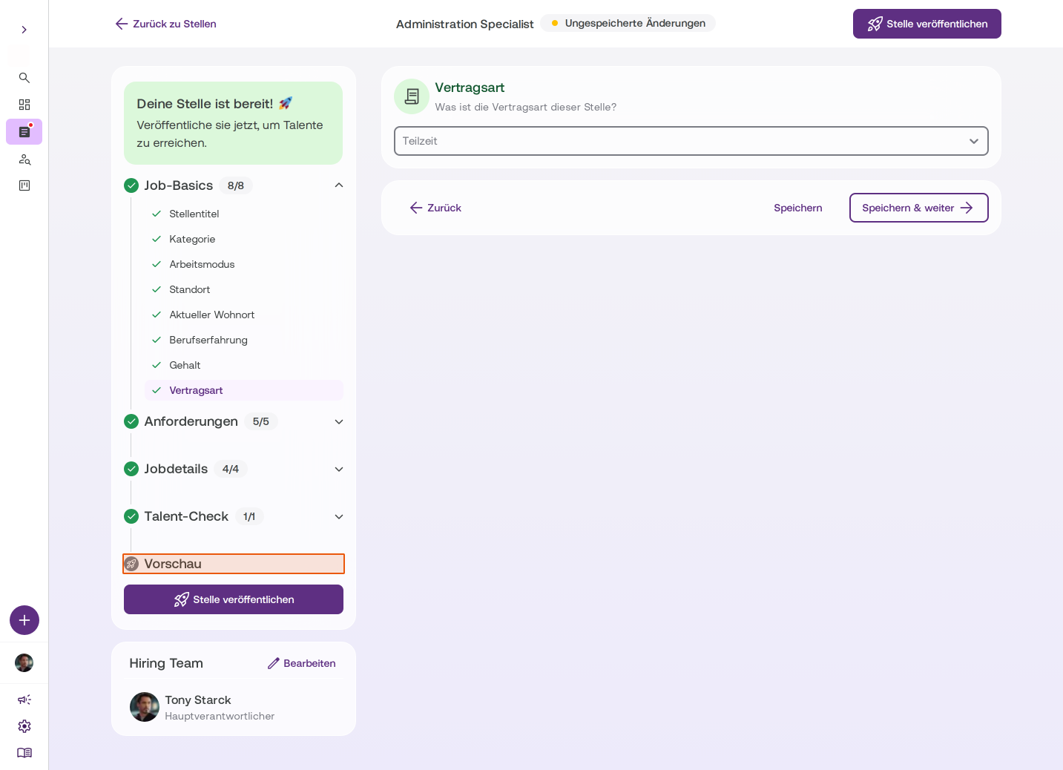Edit Hiring Team via Bearbeiten
The width and height of the screenshot is (1063, 770).
[x=302, y=663]
